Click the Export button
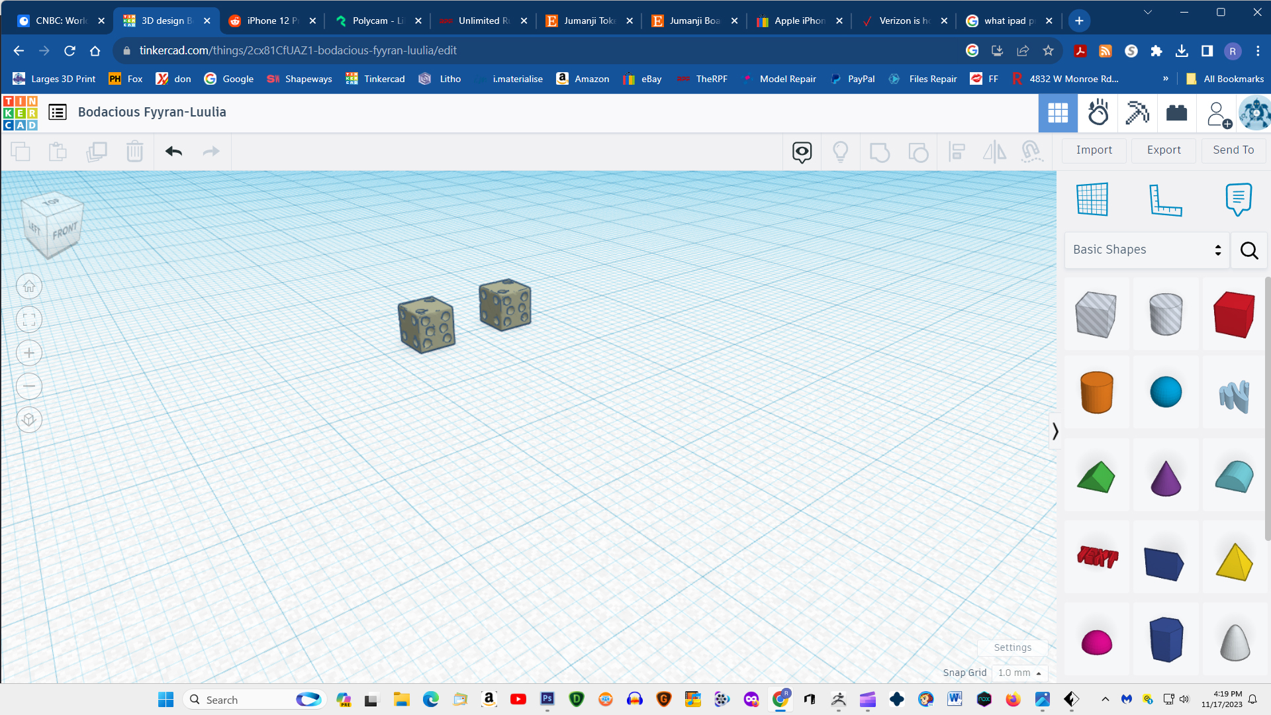Image resolution: width=1271 pixels, height=715 pixels. click(1164, 150)
